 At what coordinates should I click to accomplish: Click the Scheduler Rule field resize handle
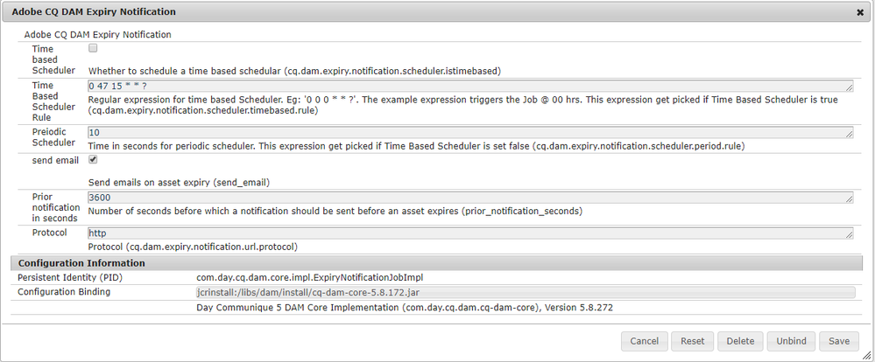click(x=850, y=88)
